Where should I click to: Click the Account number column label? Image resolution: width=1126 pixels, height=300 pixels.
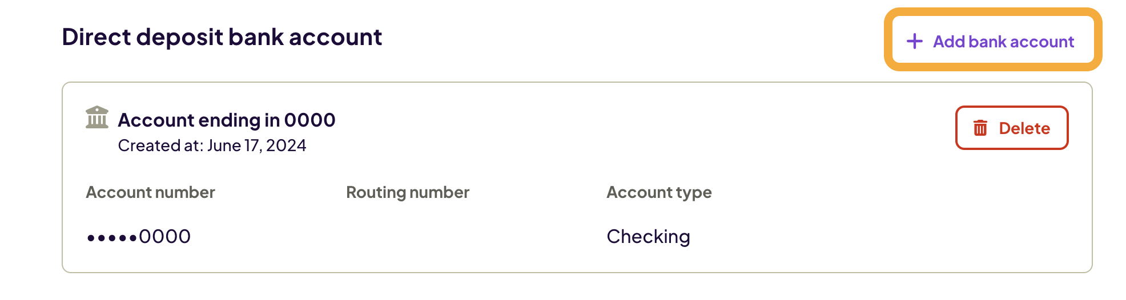150,193
